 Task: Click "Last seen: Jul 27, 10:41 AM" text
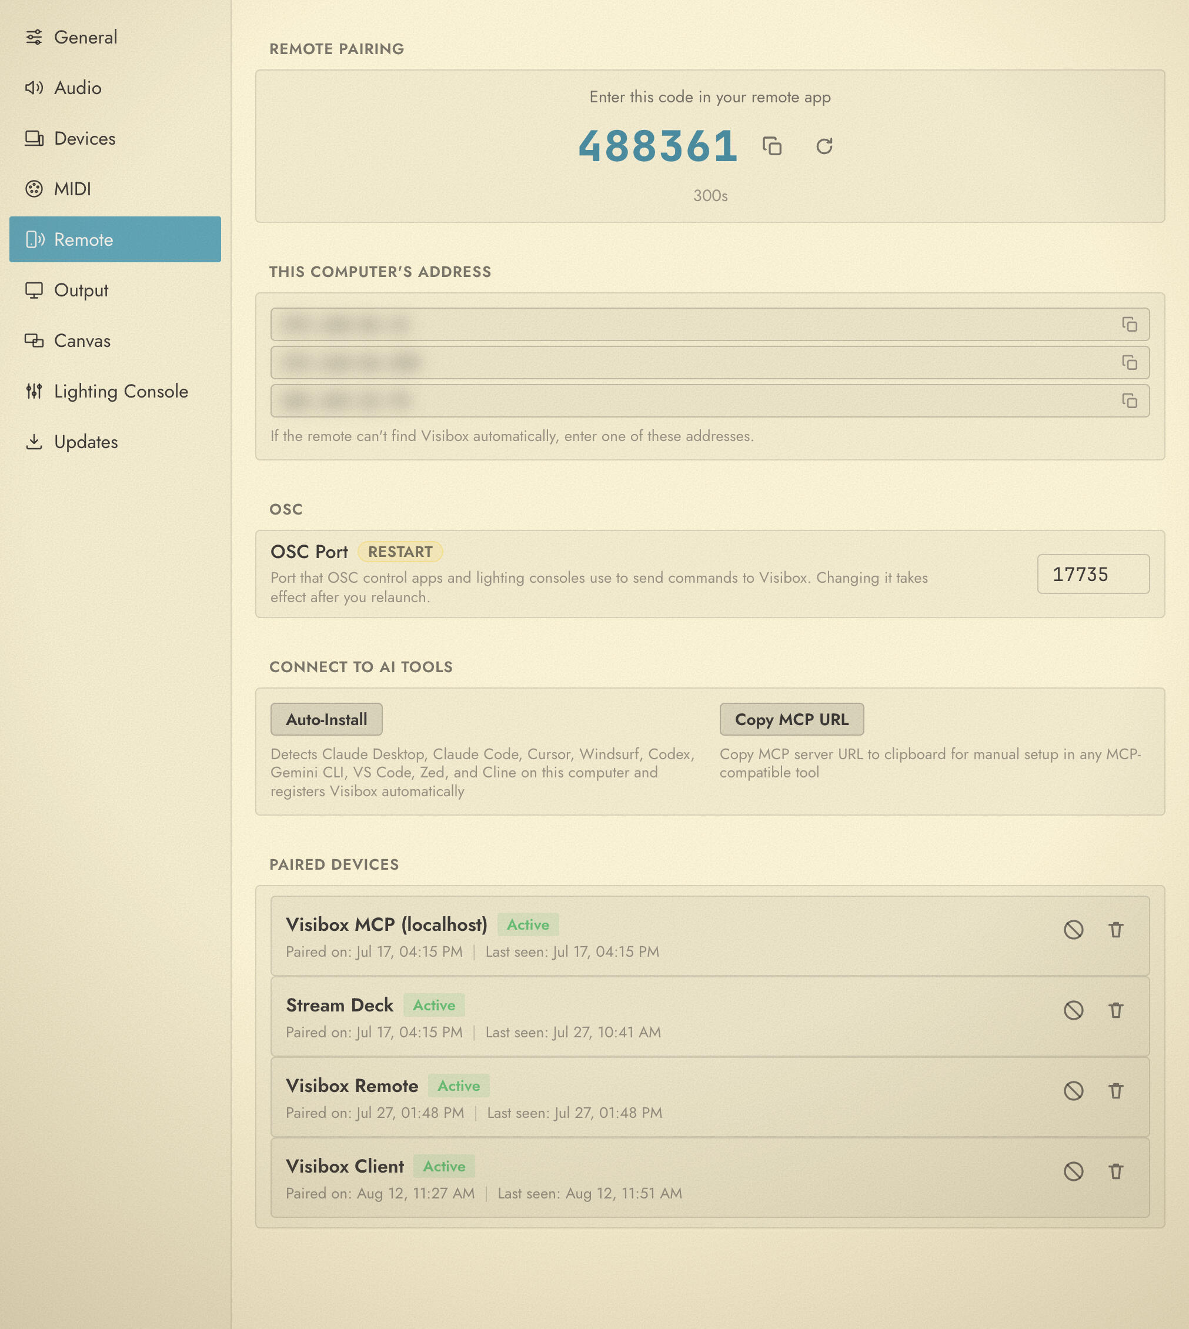coord(573,1033)
